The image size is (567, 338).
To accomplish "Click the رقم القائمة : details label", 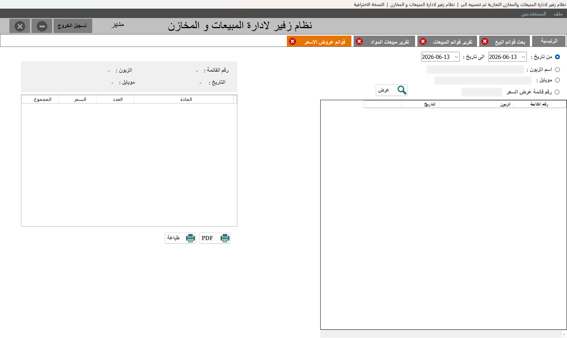I will pyautogui.click(x=216, y=70).
